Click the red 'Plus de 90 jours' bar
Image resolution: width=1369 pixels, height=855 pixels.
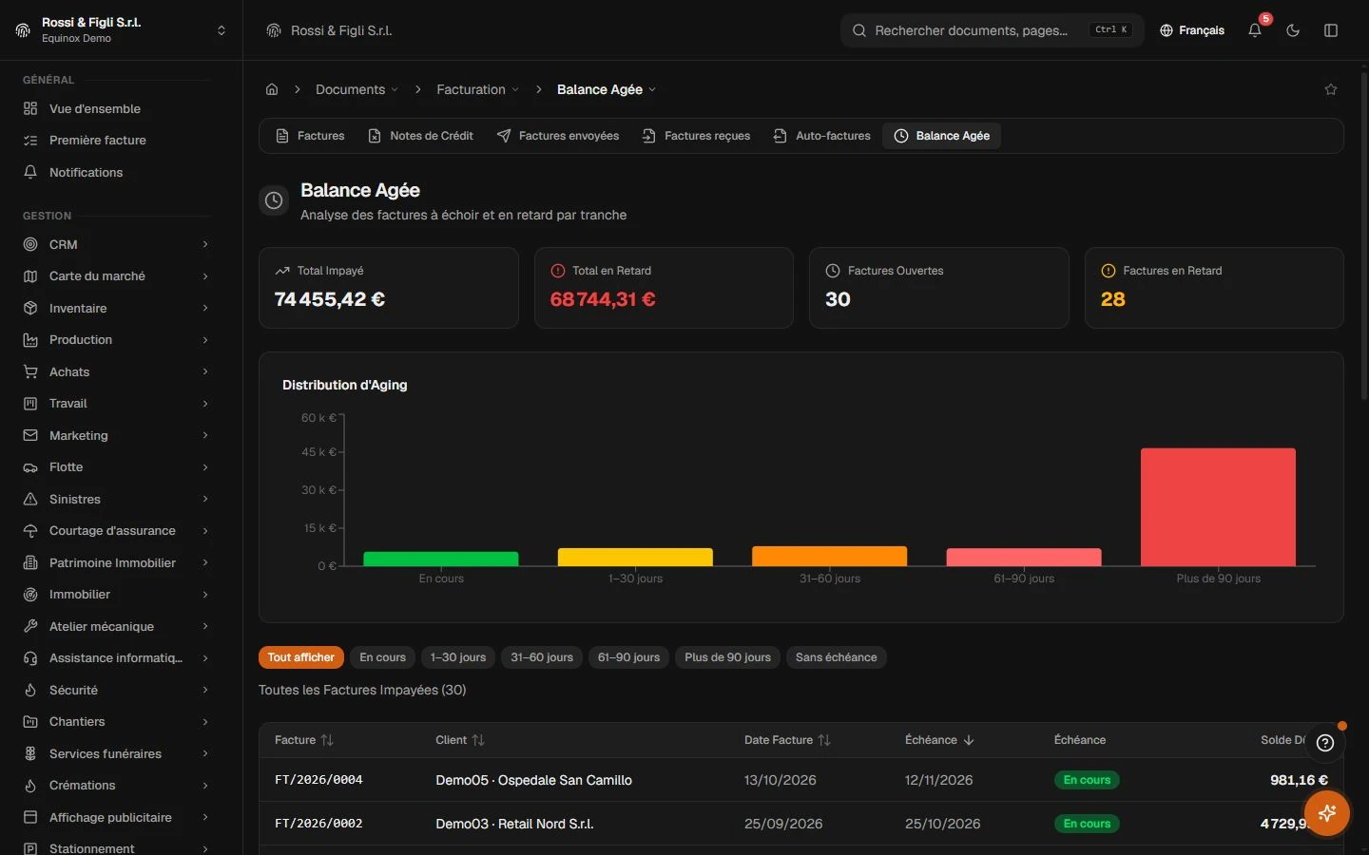pos(1218,507)
